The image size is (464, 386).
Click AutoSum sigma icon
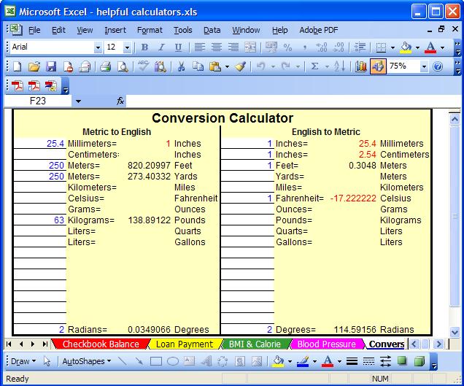pyautogui.click(x=315, y=66)
